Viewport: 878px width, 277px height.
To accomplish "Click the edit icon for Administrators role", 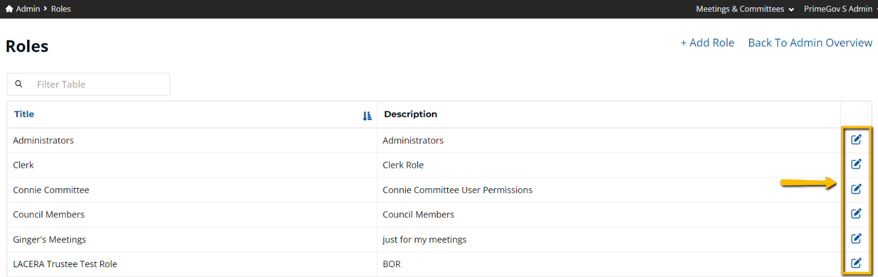I will click(x=856, y=140).
